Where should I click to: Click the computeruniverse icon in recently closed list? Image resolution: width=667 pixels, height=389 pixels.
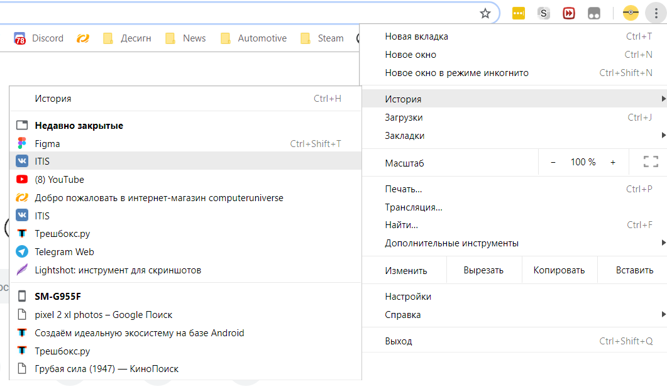[x=22, y=198]
